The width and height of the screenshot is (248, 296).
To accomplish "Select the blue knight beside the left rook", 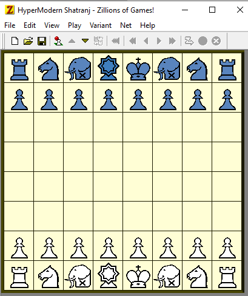I will (49, 69).
